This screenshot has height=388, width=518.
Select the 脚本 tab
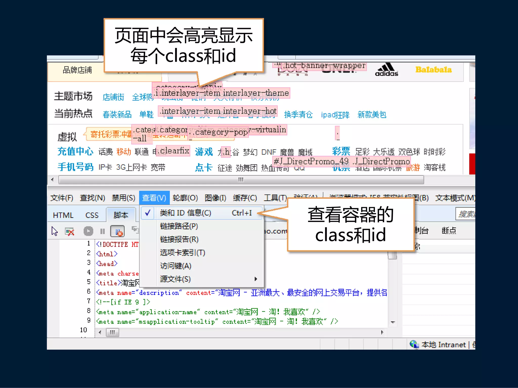click(121, 215)
